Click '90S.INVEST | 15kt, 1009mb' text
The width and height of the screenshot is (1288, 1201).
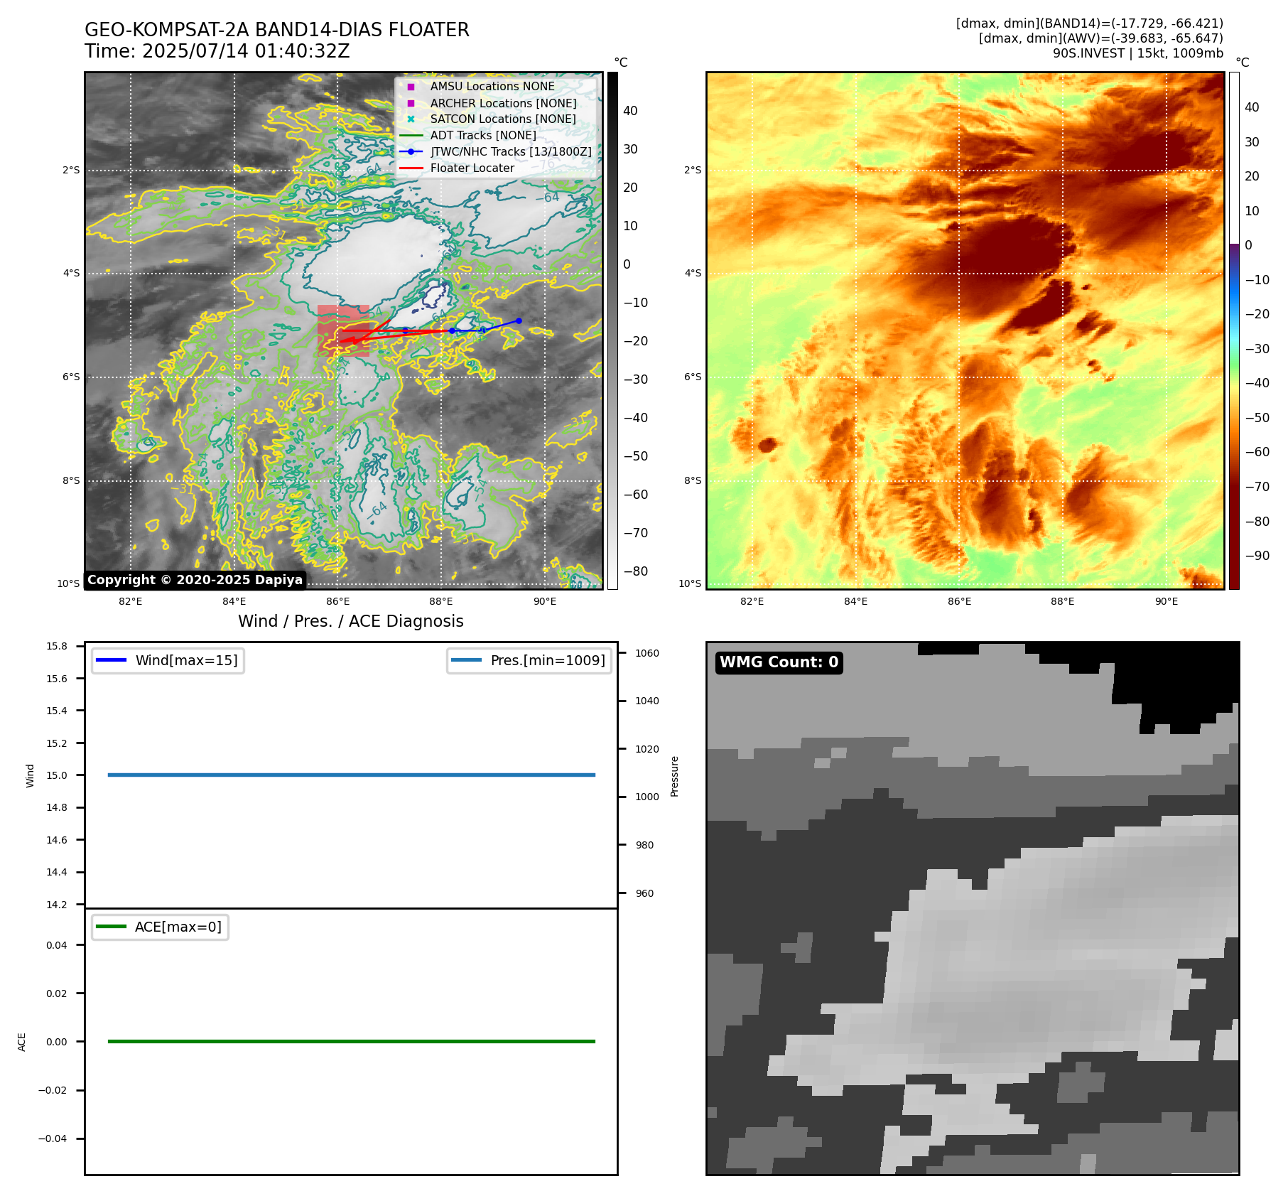(x=1138, y=53)
